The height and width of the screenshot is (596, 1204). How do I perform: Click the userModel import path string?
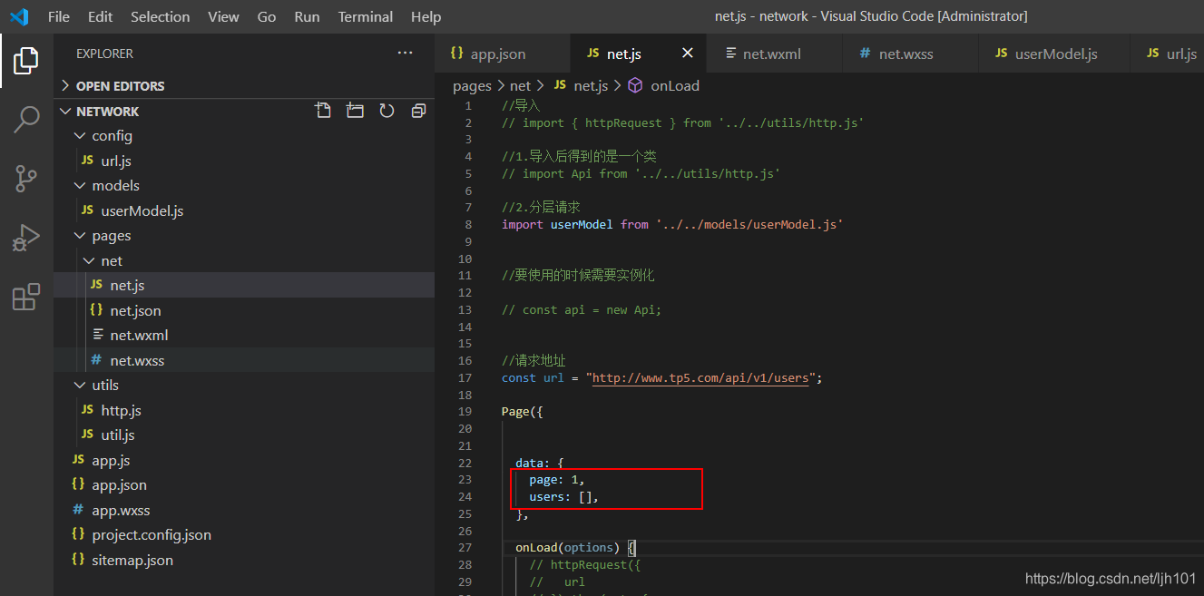[749, 224]
